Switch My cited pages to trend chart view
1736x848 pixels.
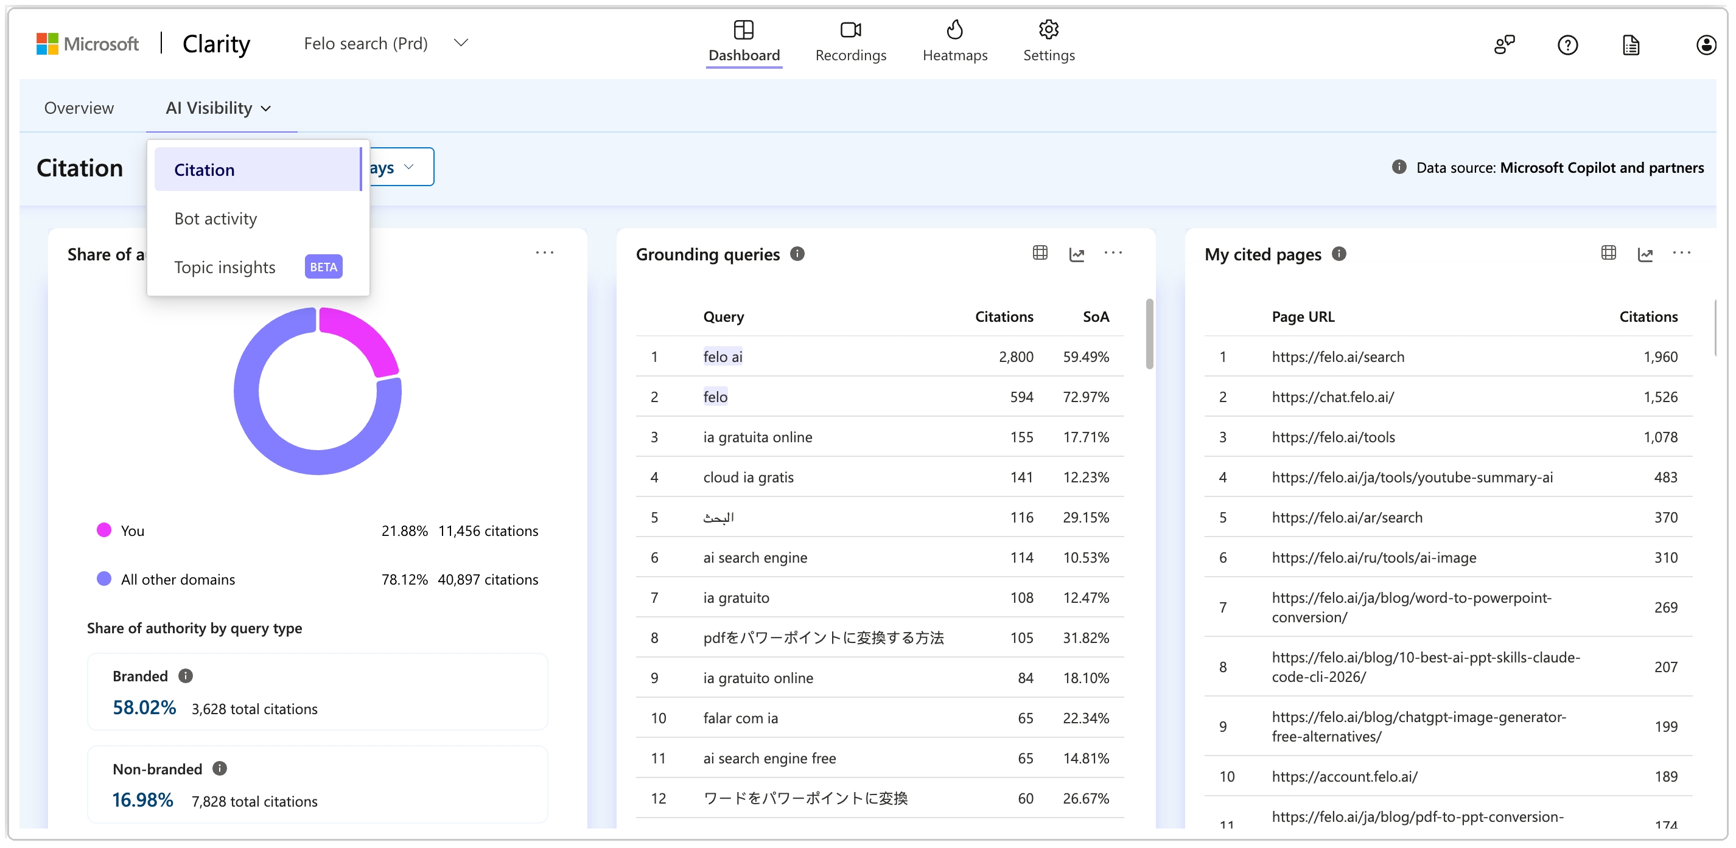click(1645, 254)
